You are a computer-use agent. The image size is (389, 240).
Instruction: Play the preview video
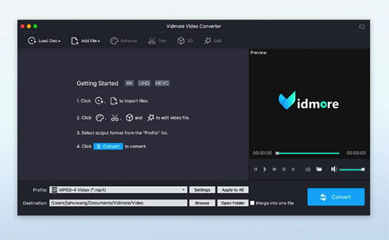coord(265,169)
